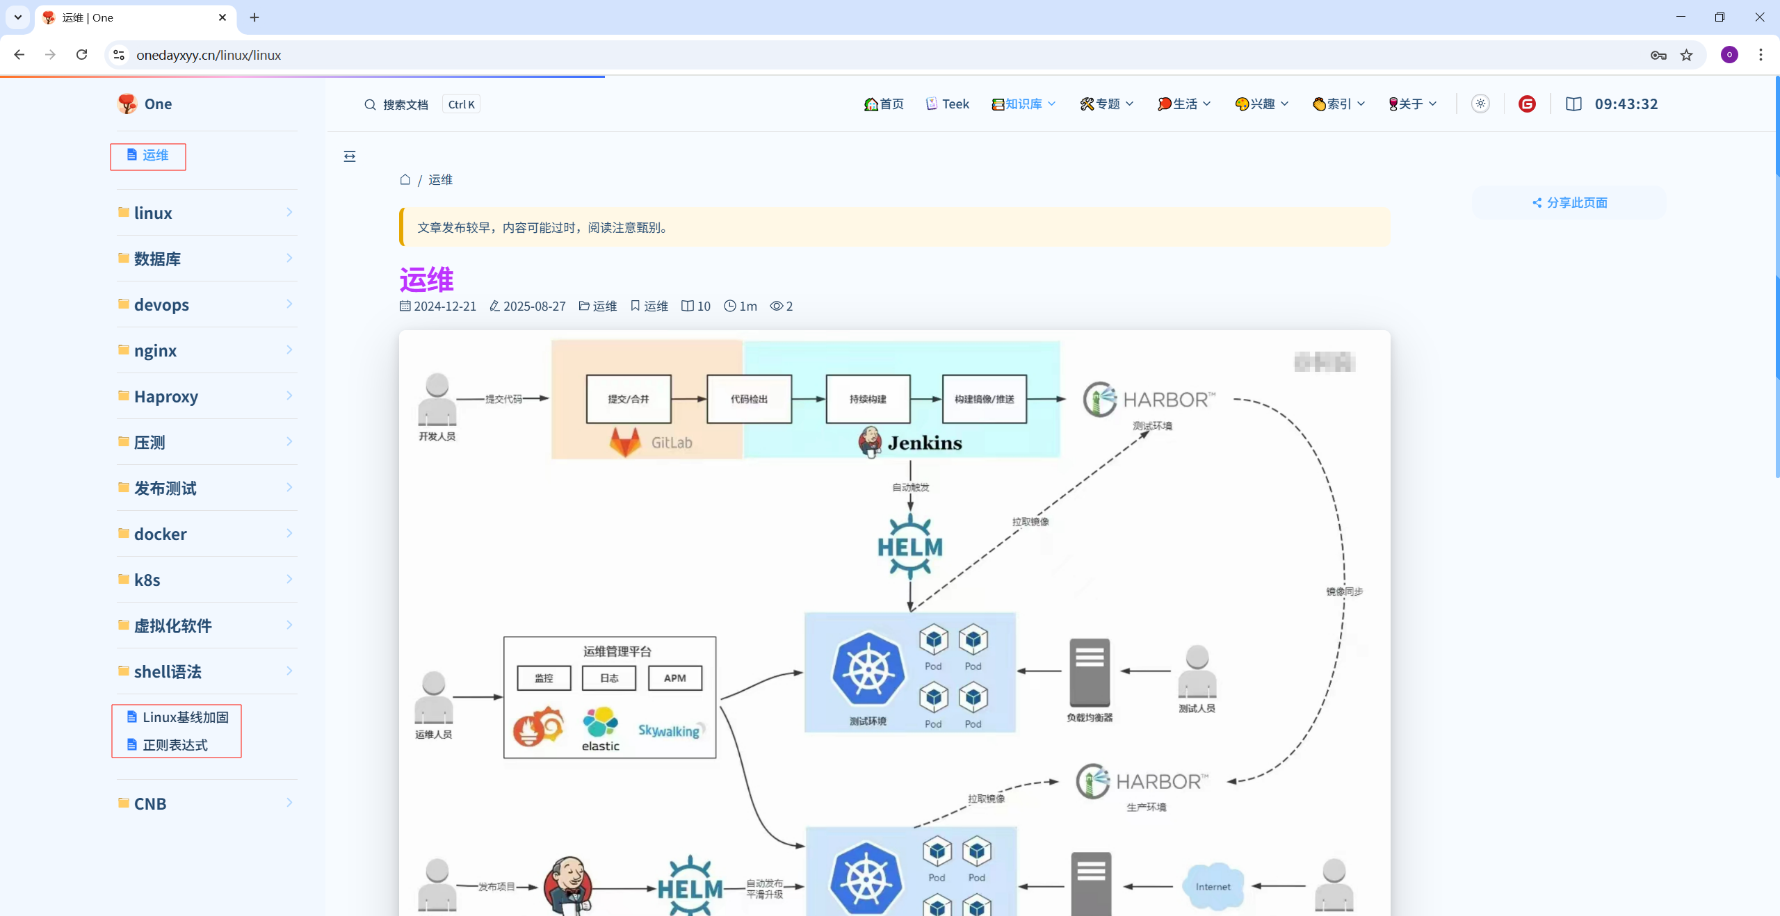This screenshot has width=1780, height=916.
Task: Expand the 兴趣 dropdown menu
Action: tap(1262, 104)
